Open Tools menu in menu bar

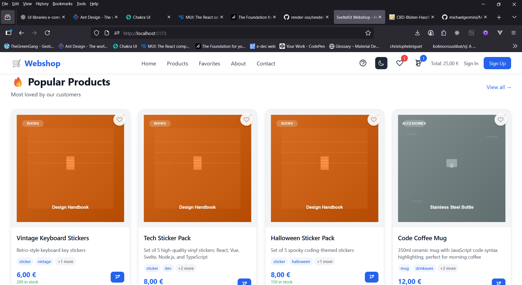click(81, 4)
